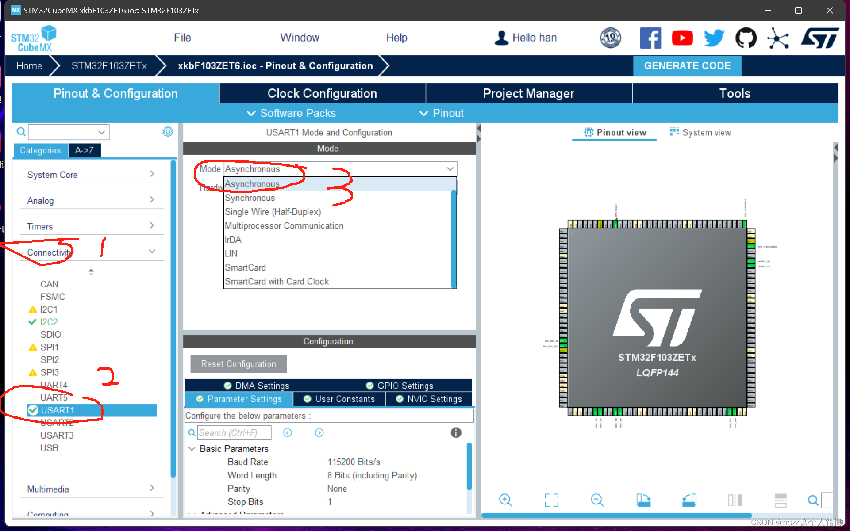Show parameter info icon
Screen dimensions: 850x531
tap(456, 432)
